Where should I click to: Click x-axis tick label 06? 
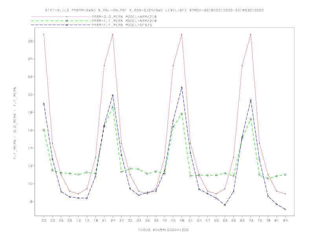pos(61,220)
